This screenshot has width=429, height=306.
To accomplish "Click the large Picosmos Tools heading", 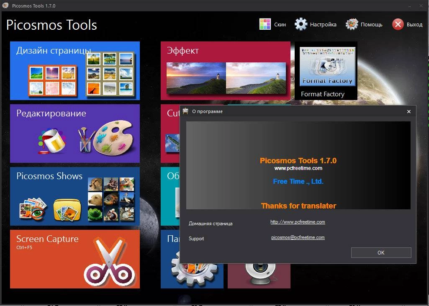I will click(52, 25).
